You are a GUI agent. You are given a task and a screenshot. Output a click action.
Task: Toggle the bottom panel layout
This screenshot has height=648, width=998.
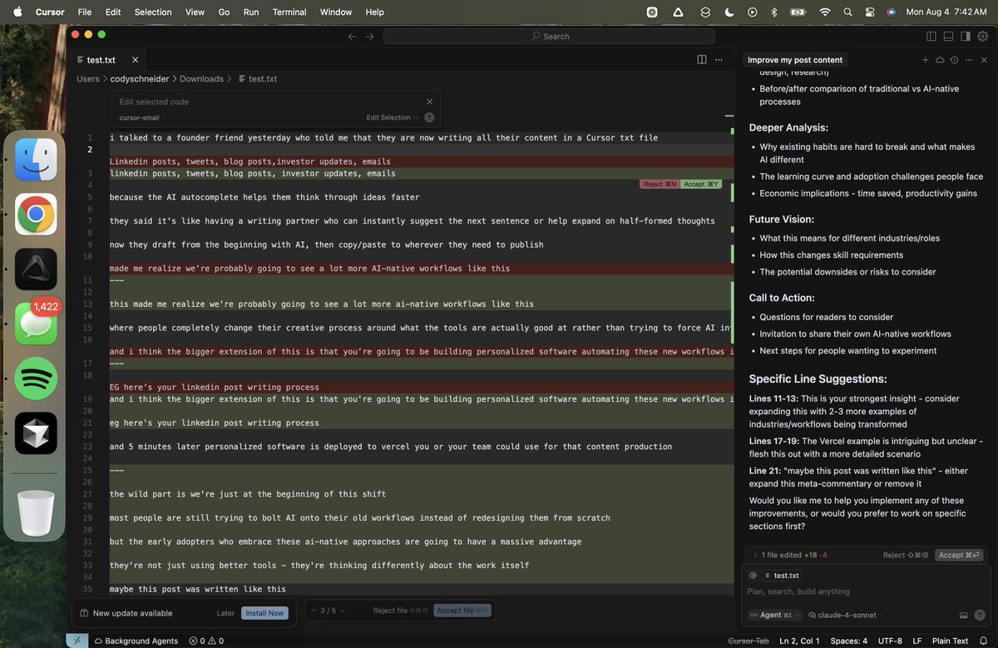[x=948, y=37]
